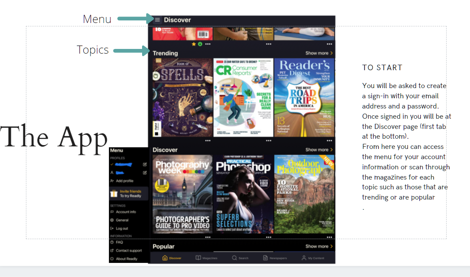Go to the My Content tab
470x277 pixels.
coord(313,258)
